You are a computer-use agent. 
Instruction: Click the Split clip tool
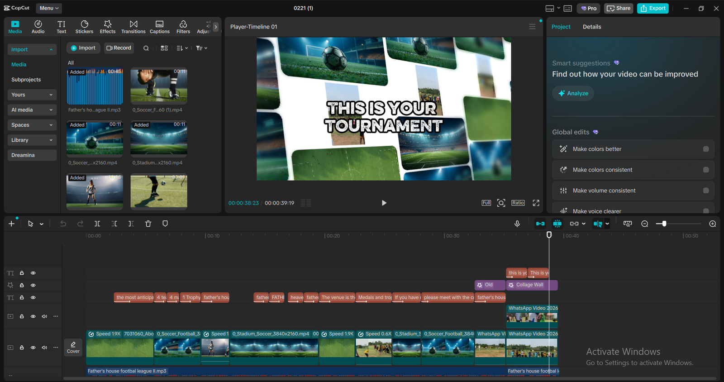pyautogui.click(x=97, y=224)
